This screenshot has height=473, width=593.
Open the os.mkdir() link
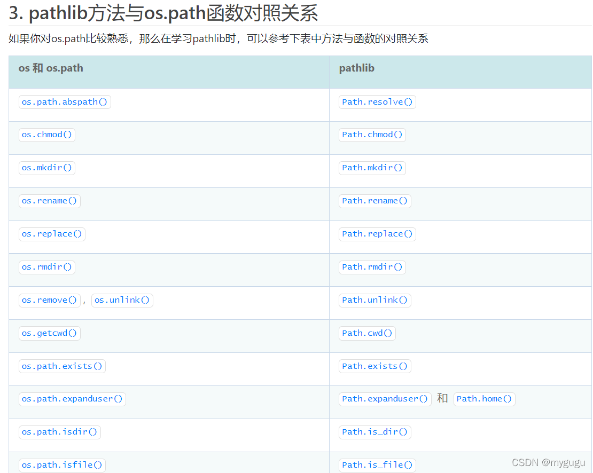click(47, 168)
